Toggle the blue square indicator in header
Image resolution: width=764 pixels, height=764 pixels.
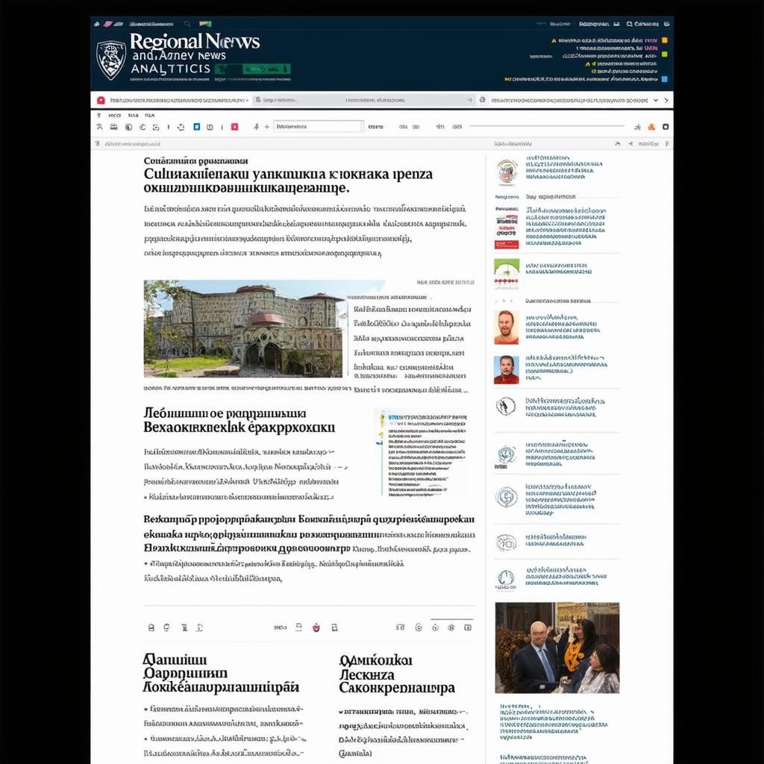[664, 78]
